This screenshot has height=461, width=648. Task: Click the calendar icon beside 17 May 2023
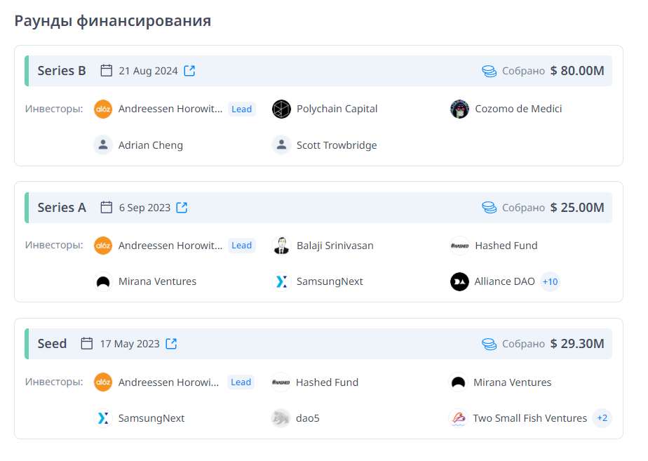(x=87, y=344)
